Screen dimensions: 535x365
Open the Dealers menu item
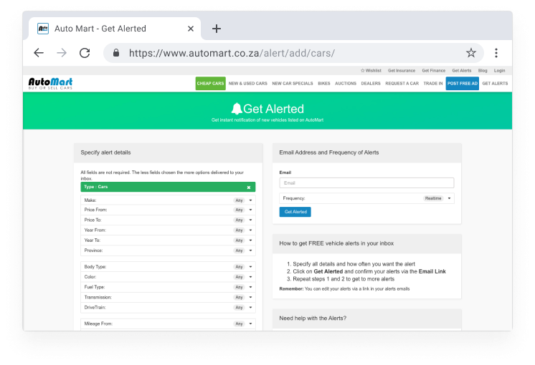point(371,84)
